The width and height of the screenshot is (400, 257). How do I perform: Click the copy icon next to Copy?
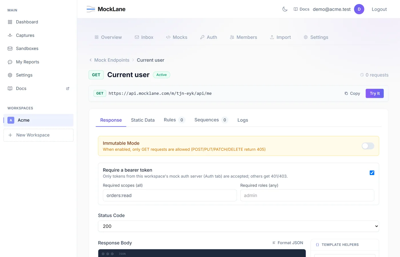346,93
